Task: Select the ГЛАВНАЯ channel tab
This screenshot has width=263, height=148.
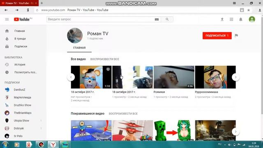Action: point(79,48)
